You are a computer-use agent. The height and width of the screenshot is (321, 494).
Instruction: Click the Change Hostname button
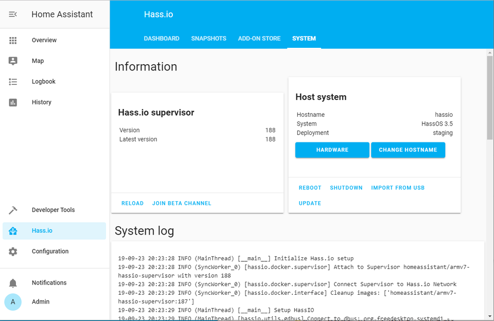408,150
